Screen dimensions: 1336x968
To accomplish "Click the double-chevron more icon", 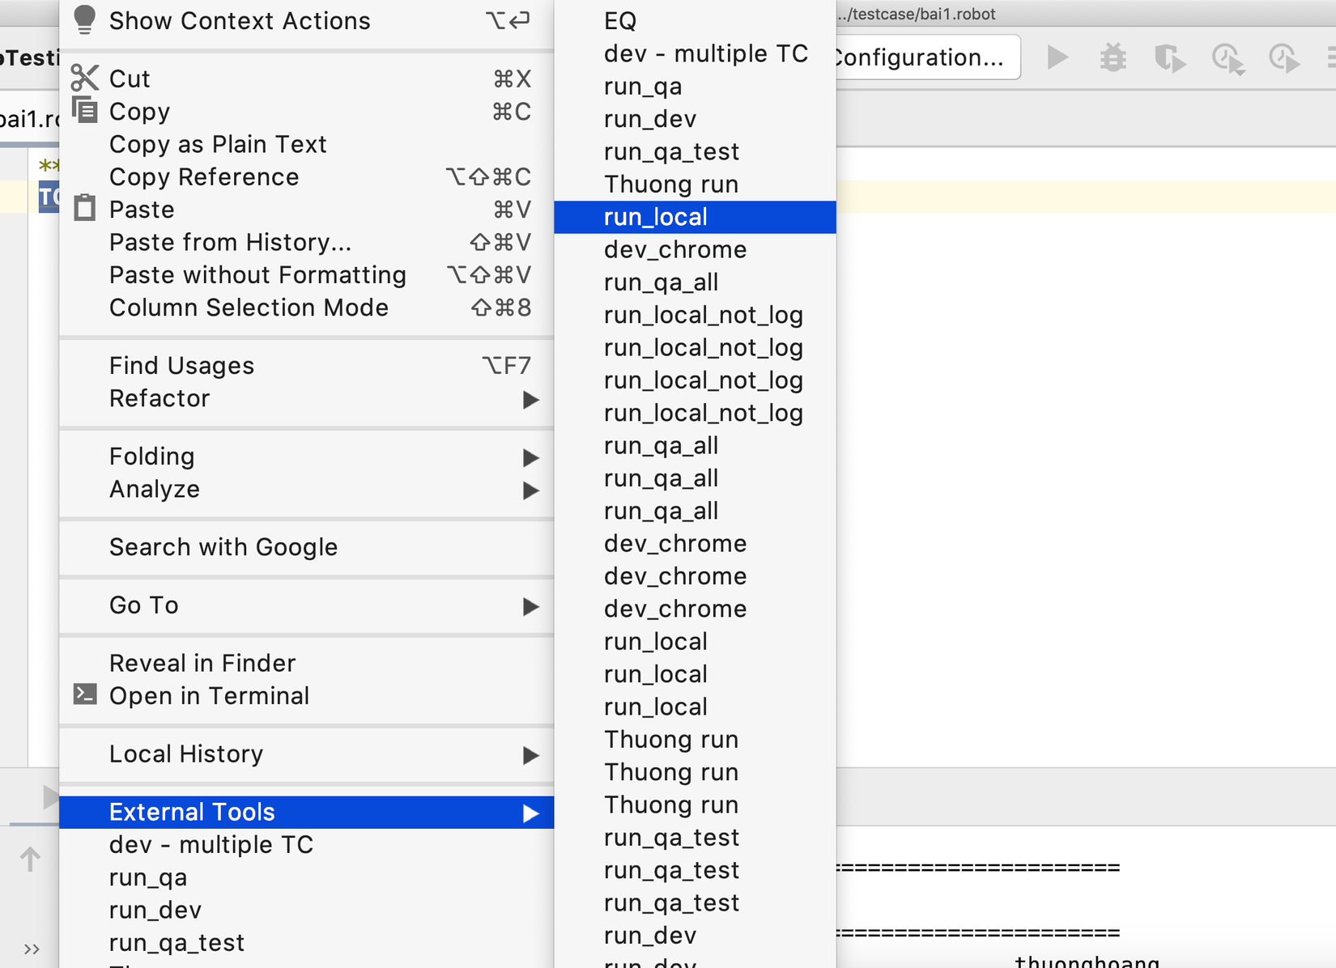I will [32, 949].
